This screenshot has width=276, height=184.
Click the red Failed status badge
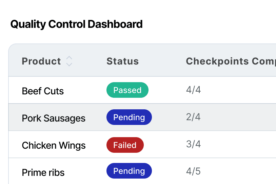click(x=125, y=145)
